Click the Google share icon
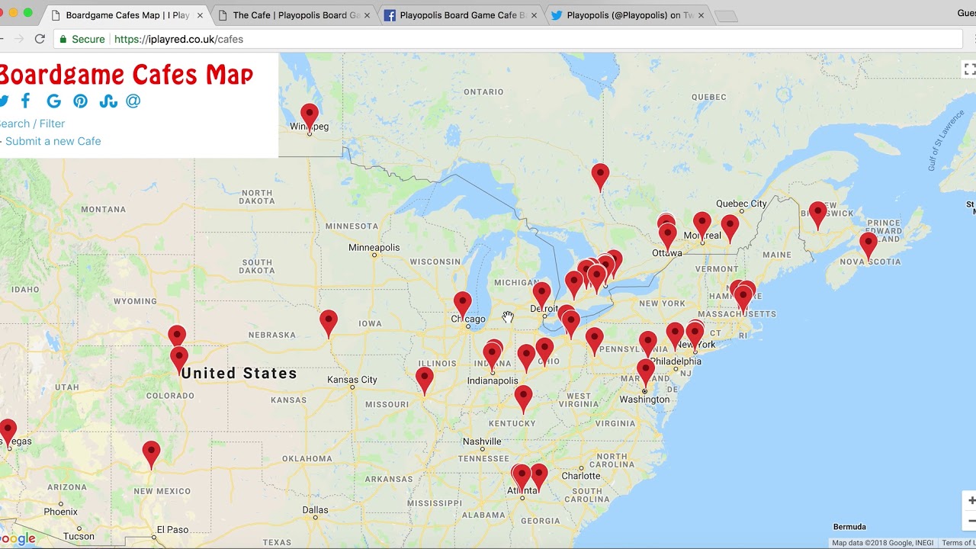 pos(53,101)
